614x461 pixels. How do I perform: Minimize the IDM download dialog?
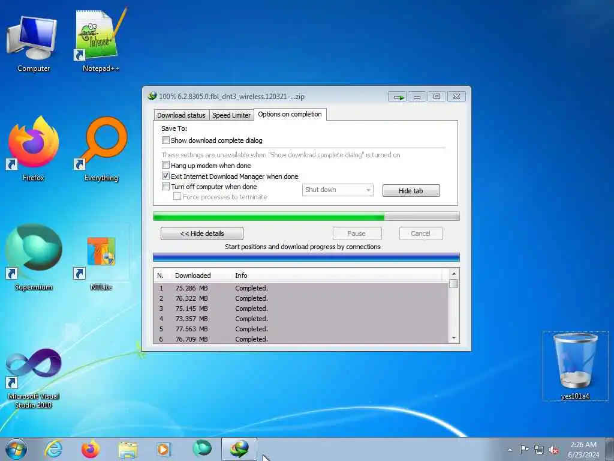417,97
